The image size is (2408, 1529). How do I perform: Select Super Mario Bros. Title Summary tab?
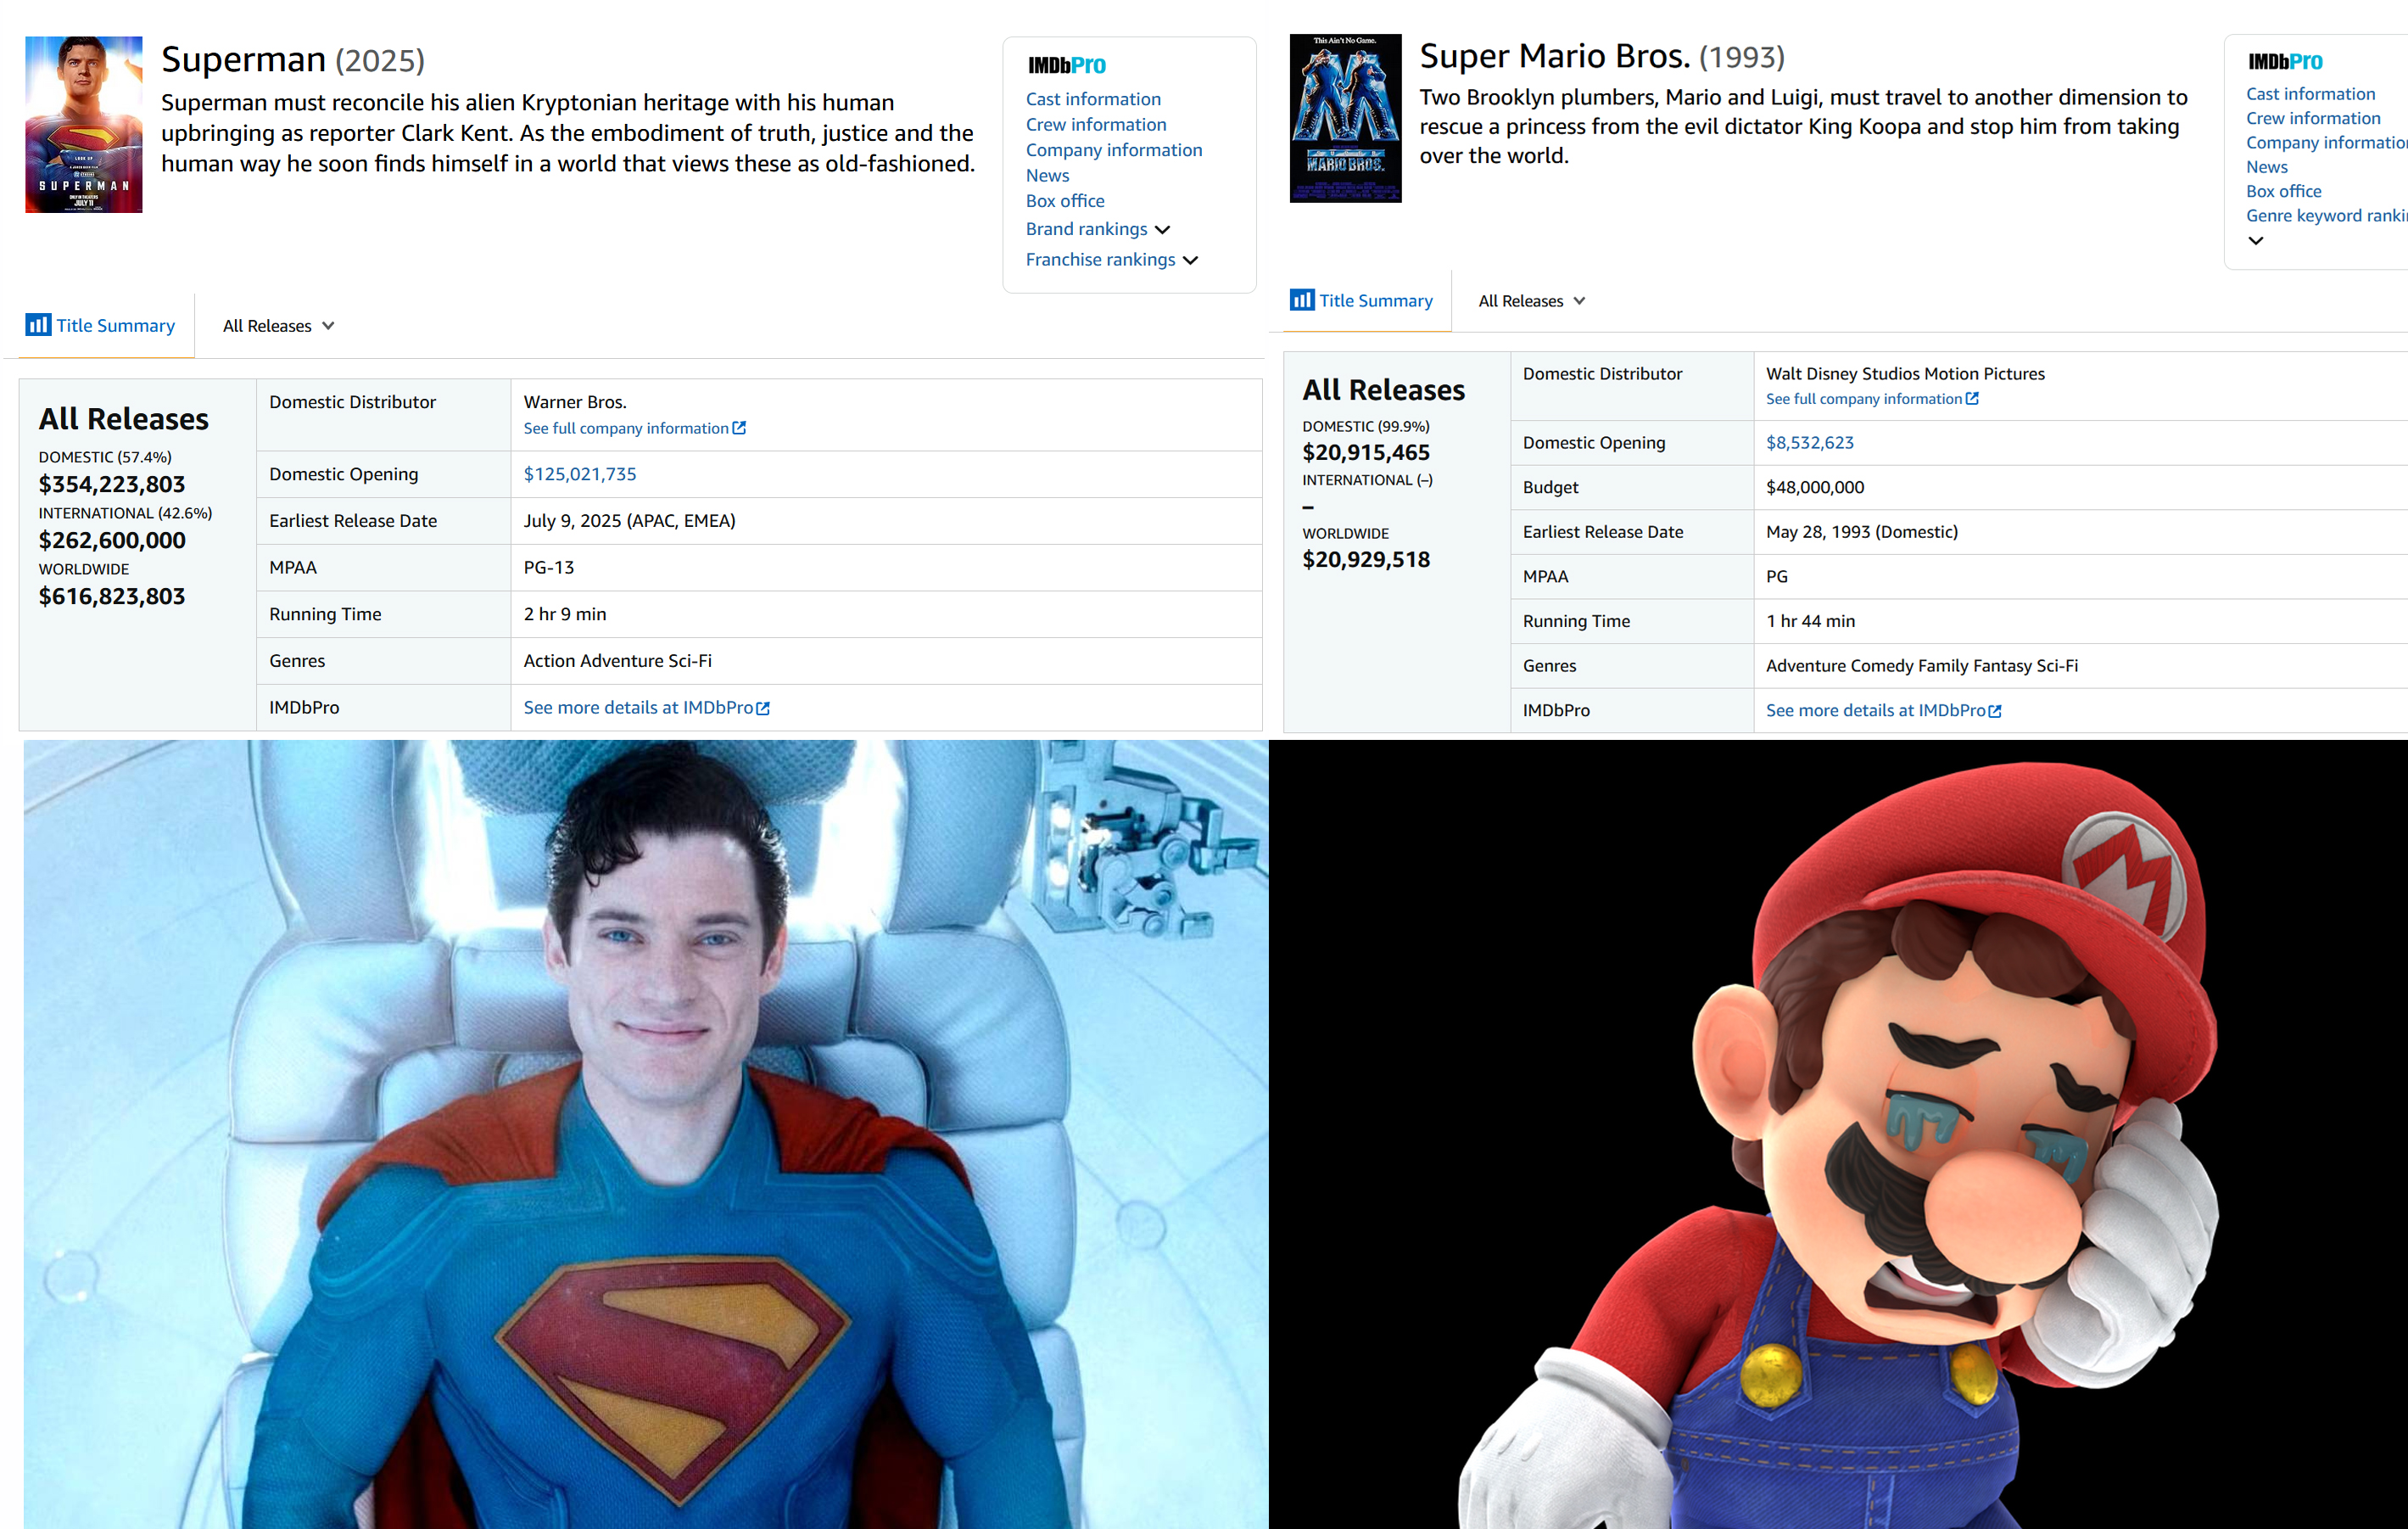[x=1375, y=300]
